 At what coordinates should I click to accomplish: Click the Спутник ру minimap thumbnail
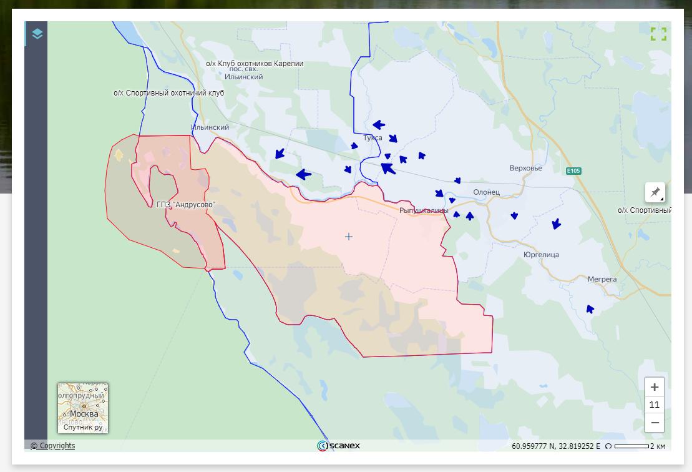(x=83, y=408)
